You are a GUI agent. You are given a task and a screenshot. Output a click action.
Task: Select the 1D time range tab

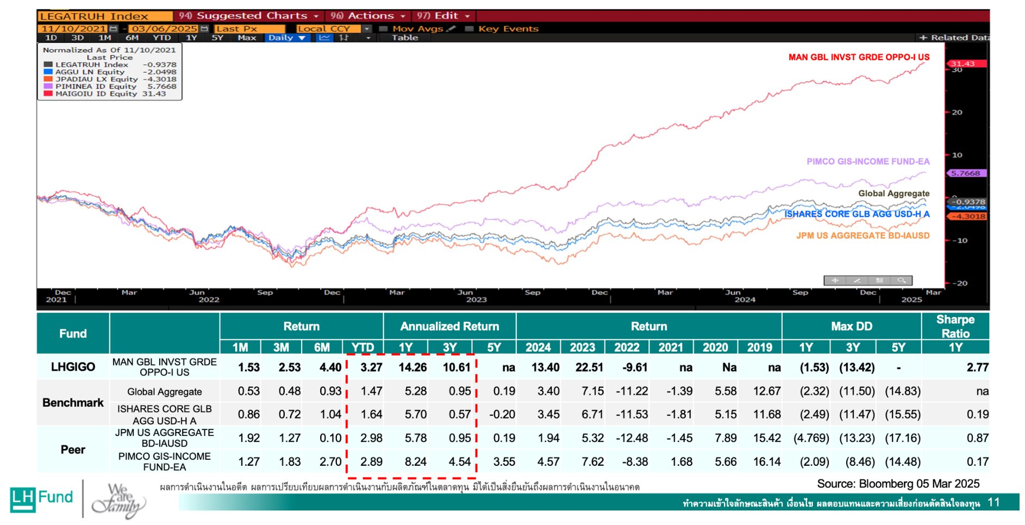(x=51, y=37)
